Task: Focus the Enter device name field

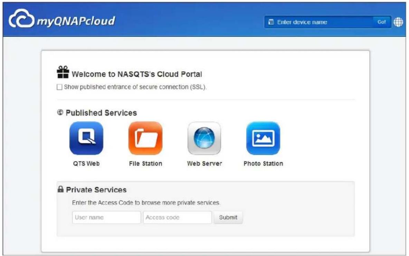Action: (319, 22)
